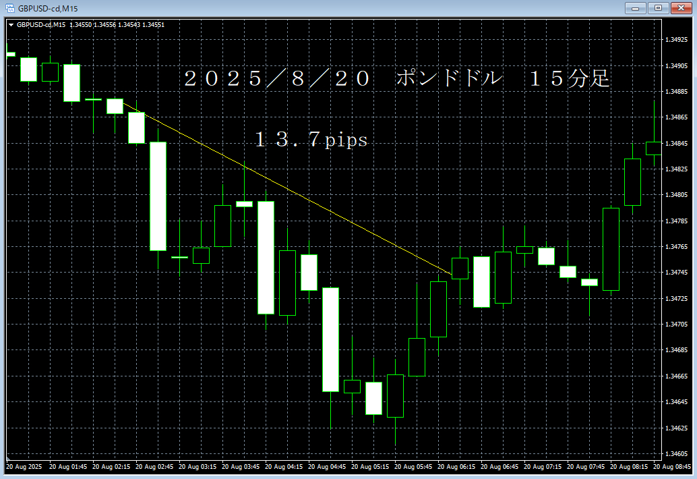Click the 1.34845 price scale label
The image size is (697, 479).
tap(676, 144)
